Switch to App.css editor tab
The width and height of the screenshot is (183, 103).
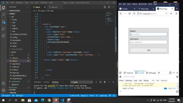(54, 7)
